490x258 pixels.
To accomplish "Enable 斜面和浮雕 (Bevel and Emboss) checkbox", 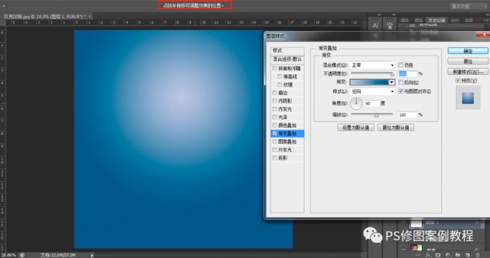I will pyautogui.click(x=275, y=69).
